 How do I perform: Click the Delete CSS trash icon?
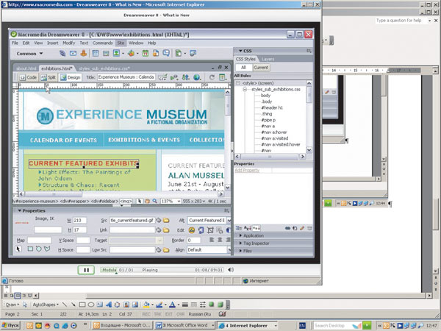coord(309,228)
